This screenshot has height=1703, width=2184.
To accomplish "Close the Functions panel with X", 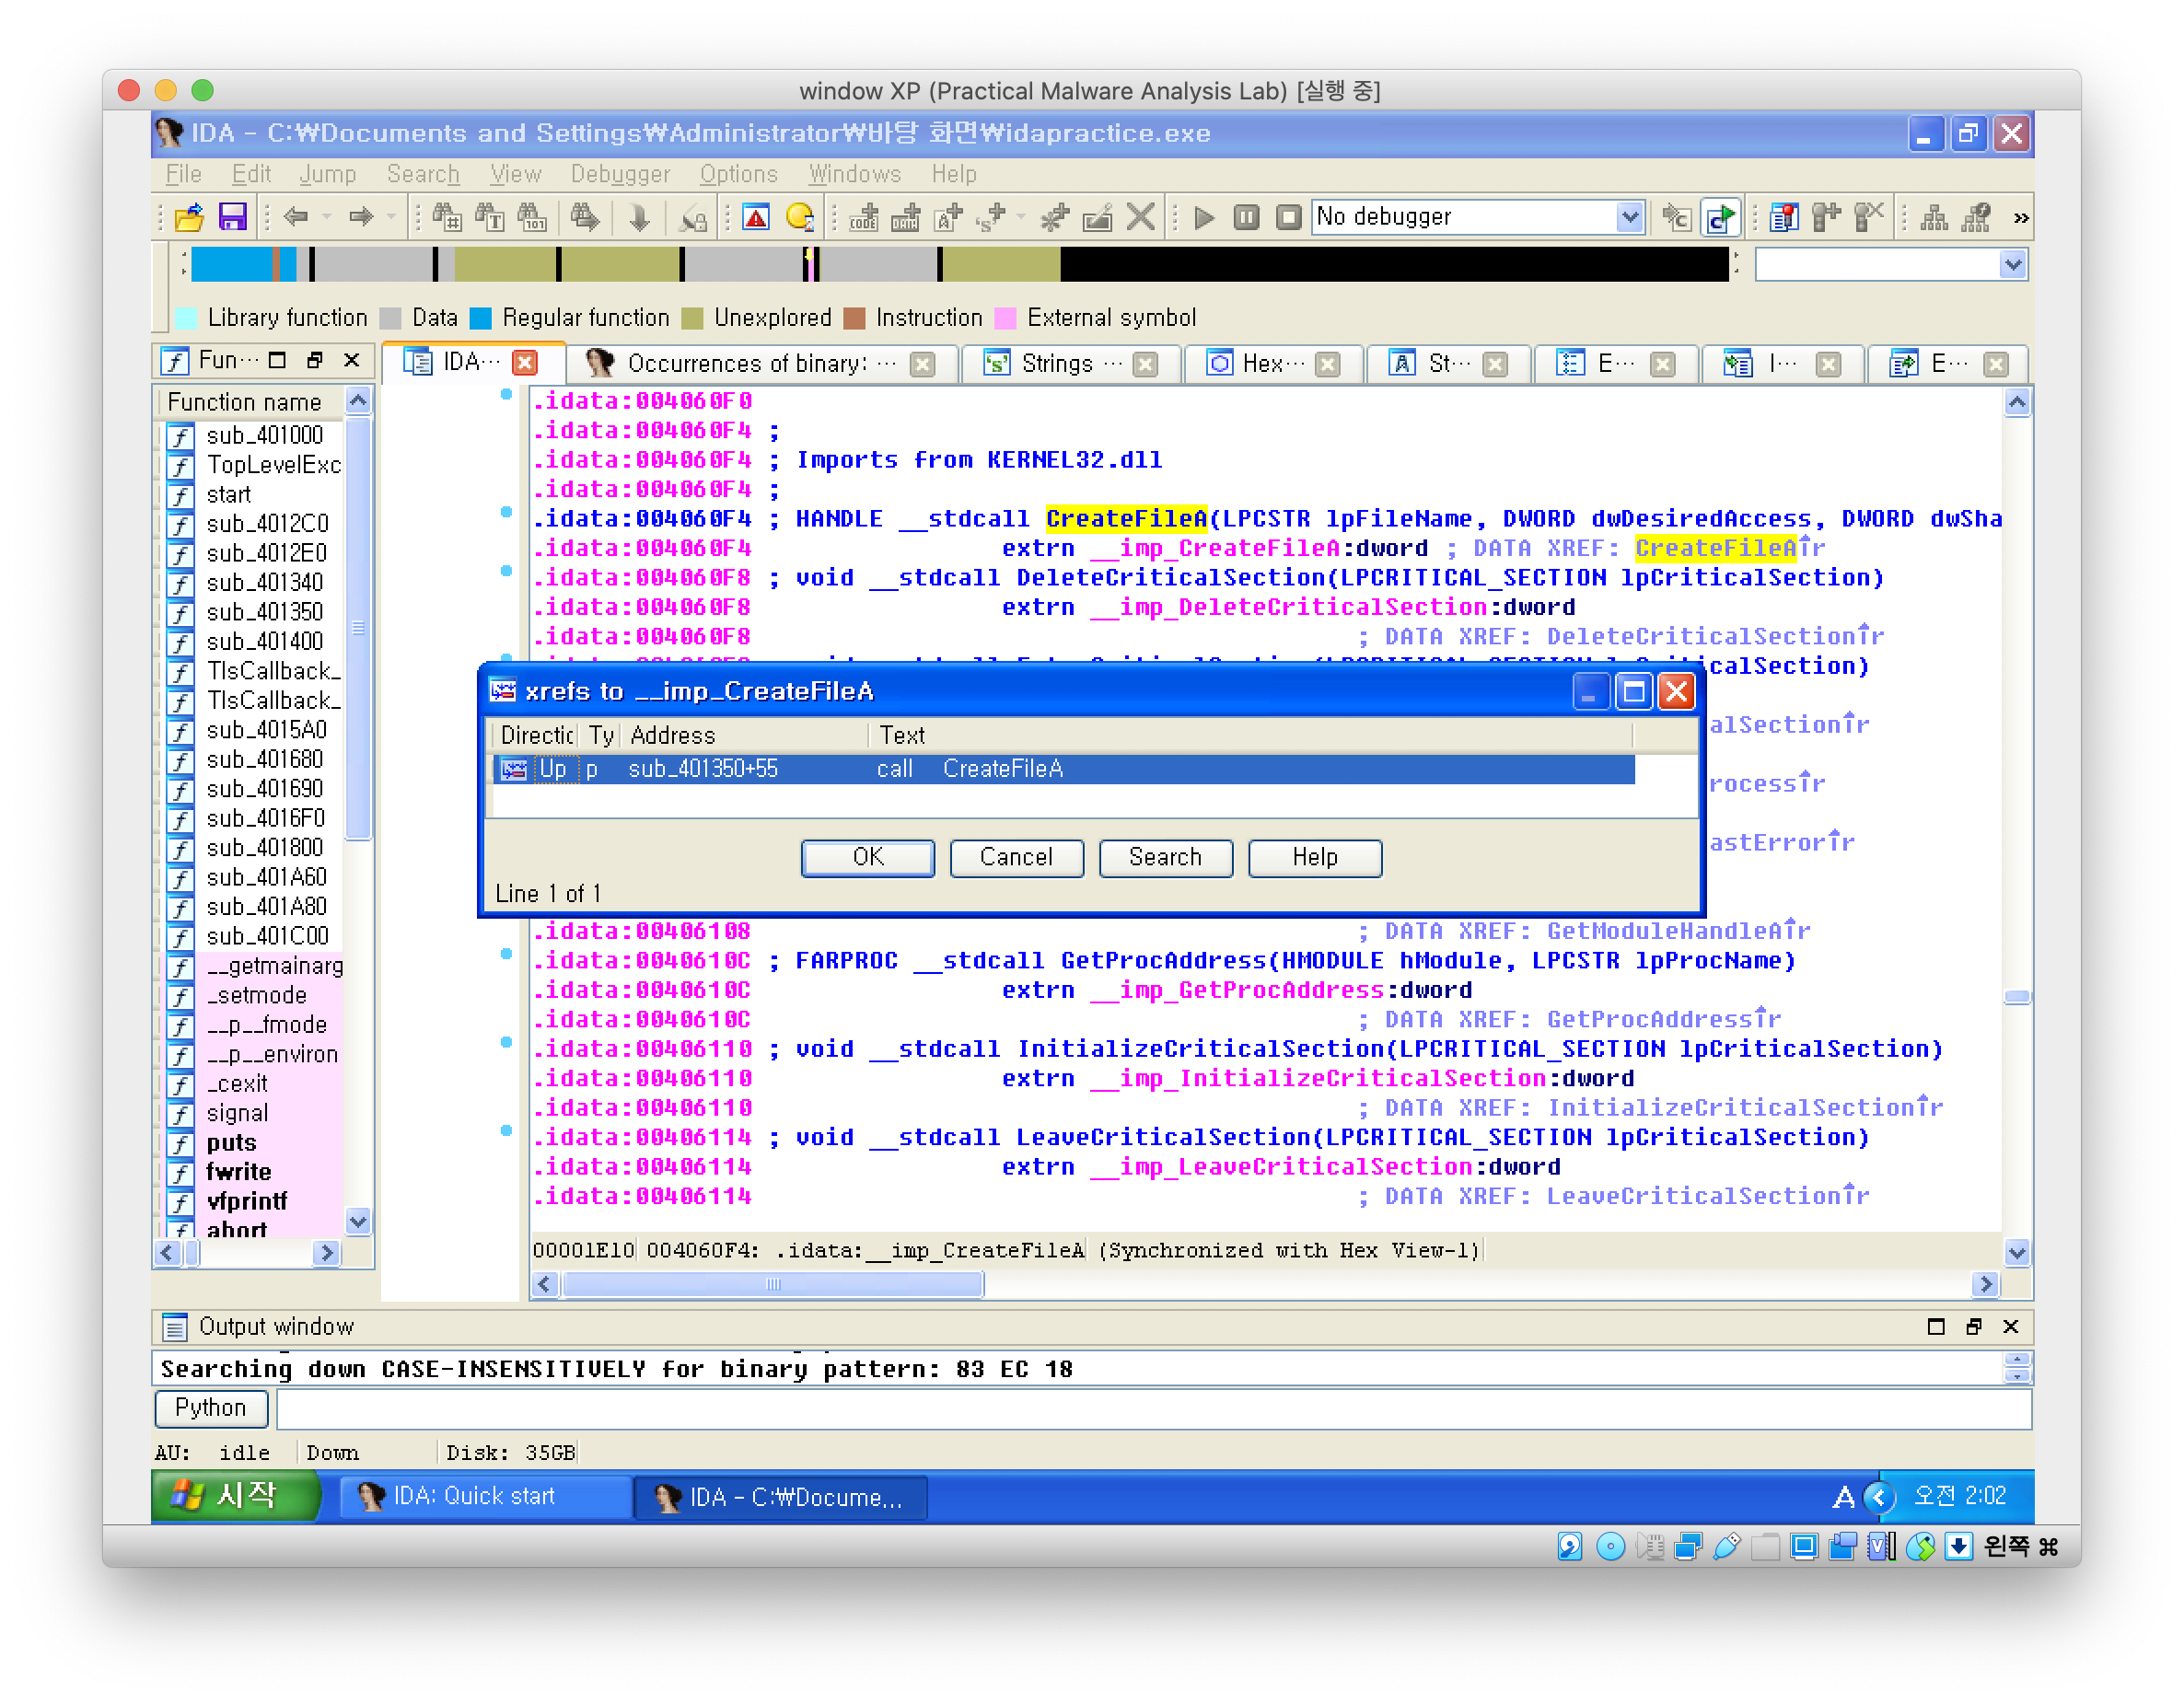I will point(352,360).
